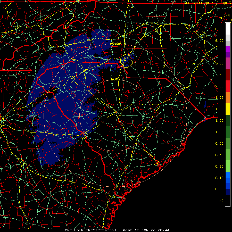Click the 1.25 legend value
232x232 pixels.
219,121
